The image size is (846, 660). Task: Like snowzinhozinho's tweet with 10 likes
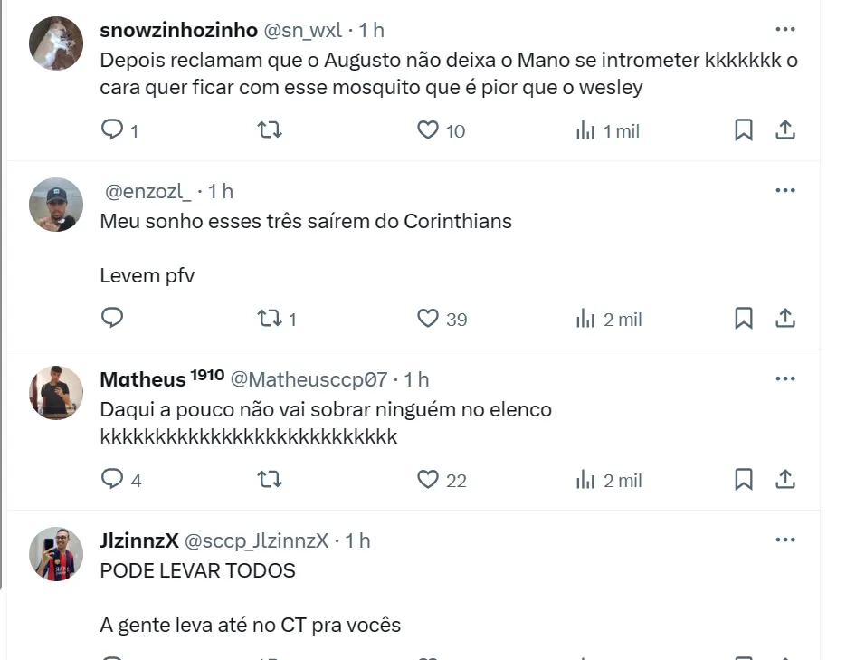tap(428, 130)
